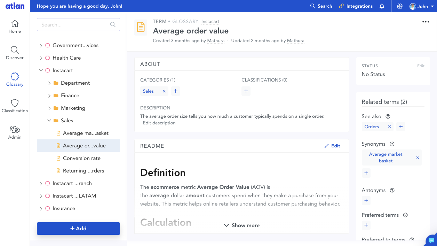Click the Edit description link
Image resolution: width=437 pixels, height=246 pixels.
coord(159,123)
